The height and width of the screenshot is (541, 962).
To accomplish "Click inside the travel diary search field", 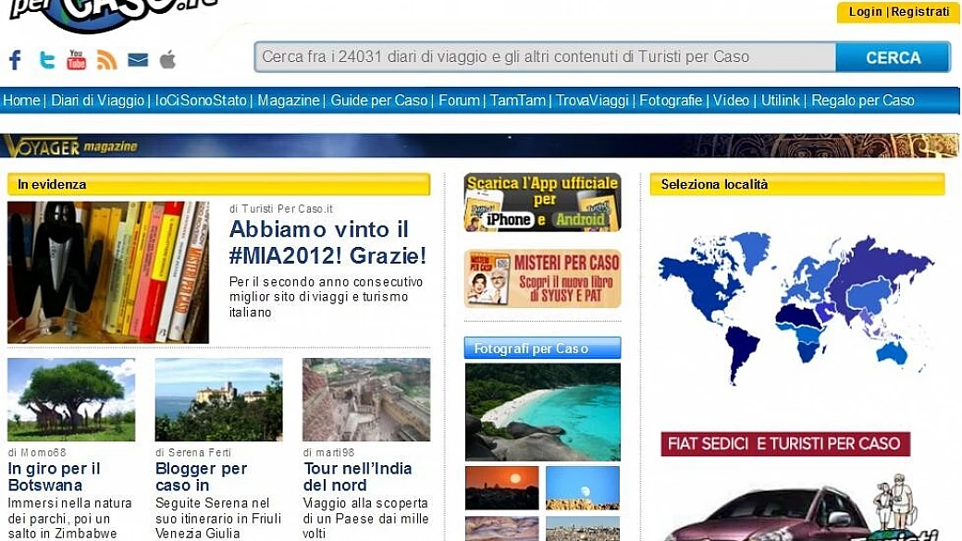I will [x=546, y=56].
